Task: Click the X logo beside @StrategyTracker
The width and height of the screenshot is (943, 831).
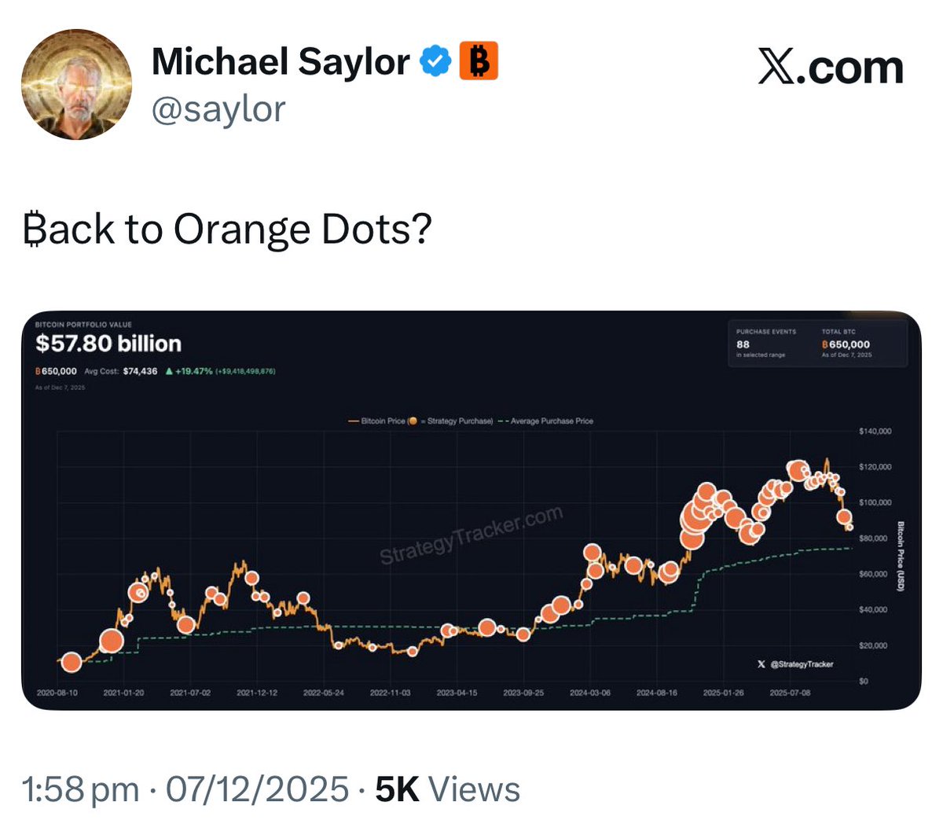Action: [x=761, y=664]
